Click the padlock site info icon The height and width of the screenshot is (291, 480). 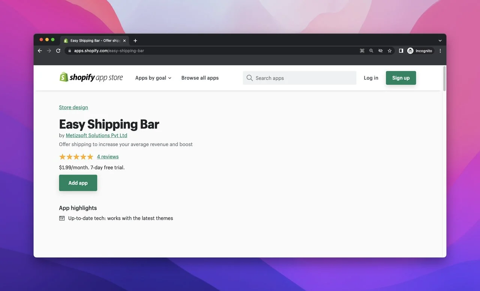pyautogui.click(x=69, y=51)
